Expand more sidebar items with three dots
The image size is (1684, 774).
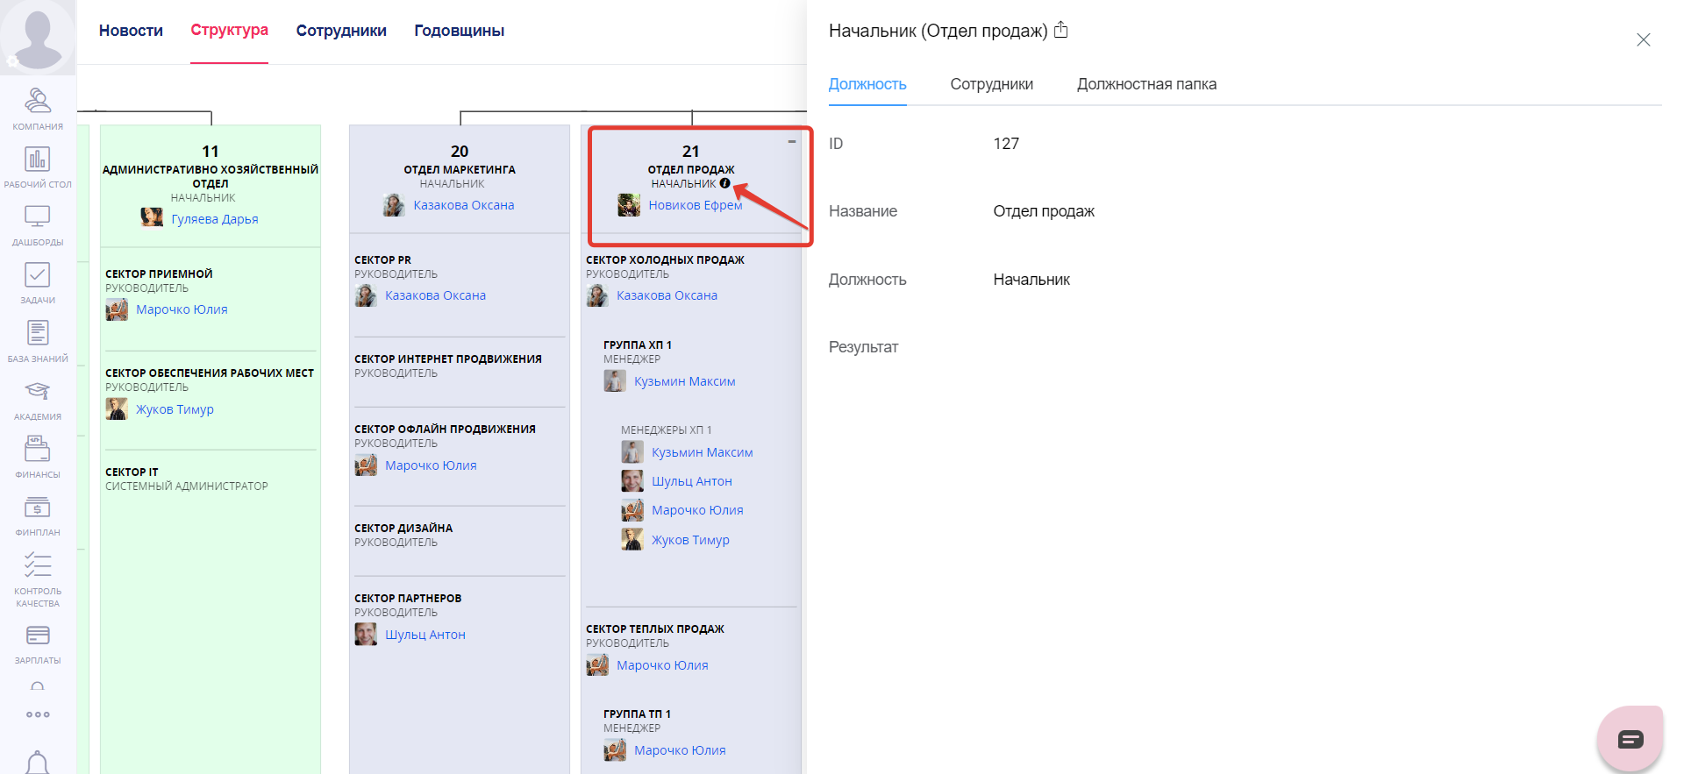(38, 714)
